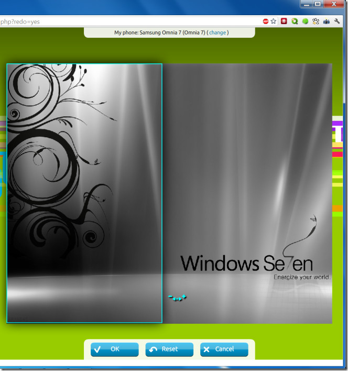Open the red asterisk LastPass extension

point(284,21)
